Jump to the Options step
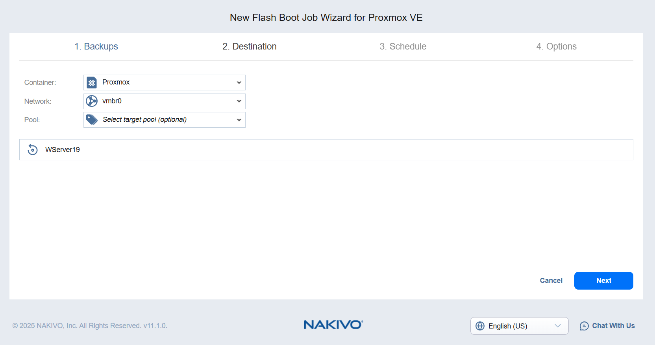This screenshot has width=655, height=345. (556, 46)
